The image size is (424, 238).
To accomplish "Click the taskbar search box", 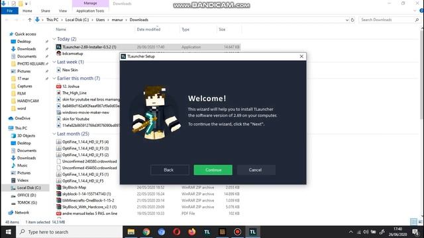I will click(x=70, y=232).
